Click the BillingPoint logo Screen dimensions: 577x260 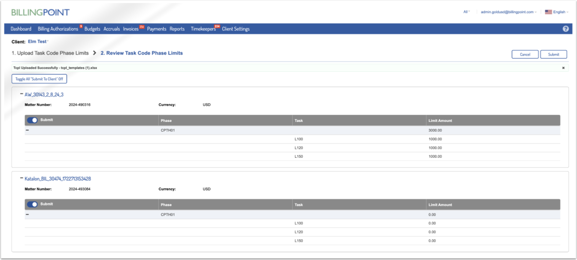click(x=40, y=13)
